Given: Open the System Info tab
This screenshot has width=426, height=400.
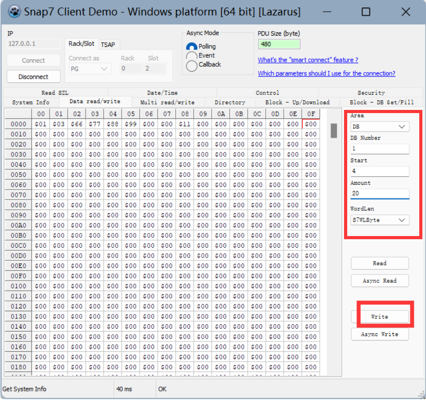Looking at the screenshot, I should (x=31, y=102).
